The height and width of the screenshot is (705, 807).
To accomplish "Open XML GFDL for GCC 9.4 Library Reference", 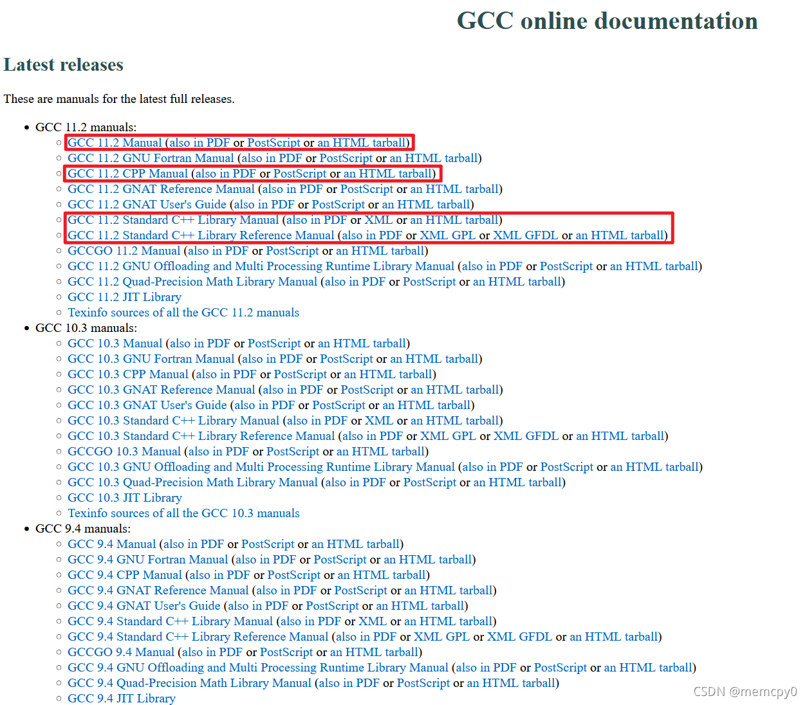I will click(x=520, y=637).
